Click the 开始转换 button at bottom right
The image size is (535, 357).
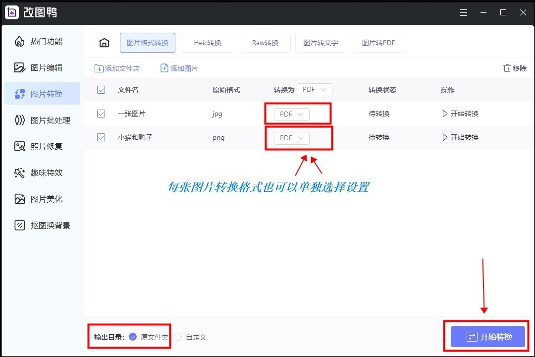pos(487,336)
